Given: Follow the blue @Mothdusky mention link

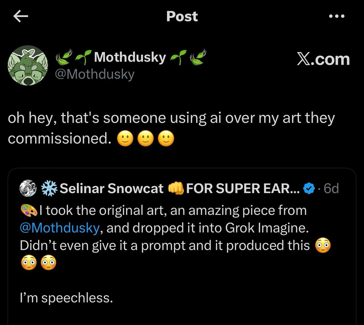Looking at the screenshot, I should click(59, 228).
